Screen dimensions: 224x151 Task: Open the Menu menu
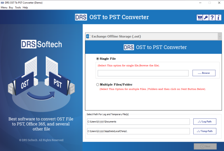click(x=4, y=7)
